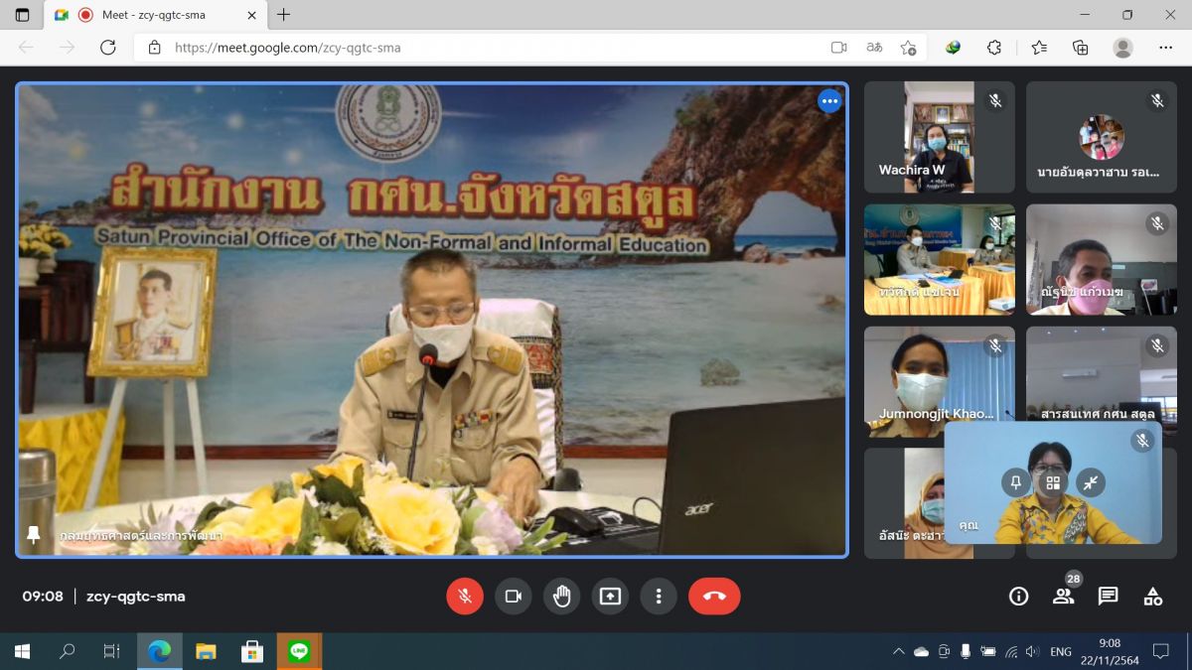Screen dimensions: 1192x670
Task: Show the participants list
Action: 1063,597
